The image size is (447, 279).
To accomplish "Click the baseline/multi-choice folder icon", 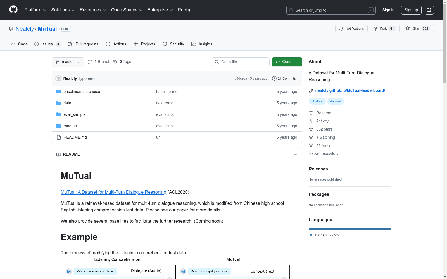I will click(x=59, y=92).
